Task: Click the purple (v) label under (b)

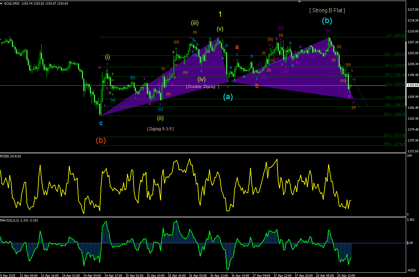Action: coord(328,30)
